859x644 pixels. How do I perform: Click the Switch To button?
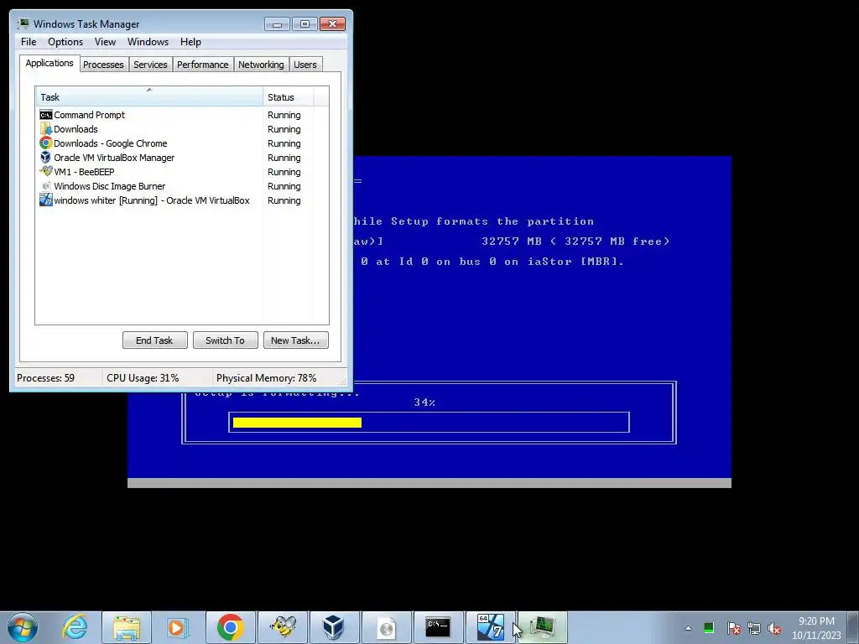pos(225,340)
